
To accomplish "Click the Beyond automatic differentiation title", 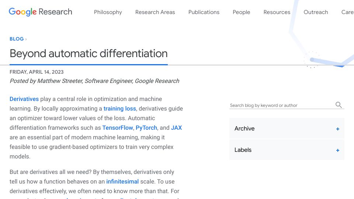I will [88, 54].
